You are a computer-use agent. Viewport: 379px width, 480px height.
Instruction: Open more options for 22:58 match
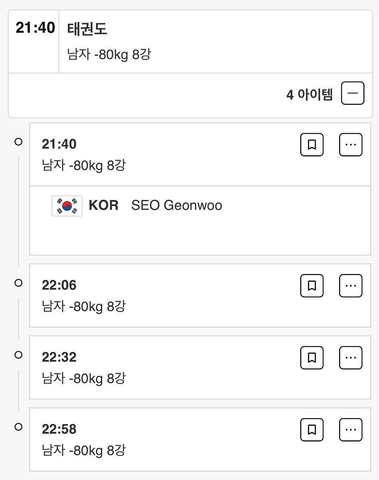coord(351,430)
